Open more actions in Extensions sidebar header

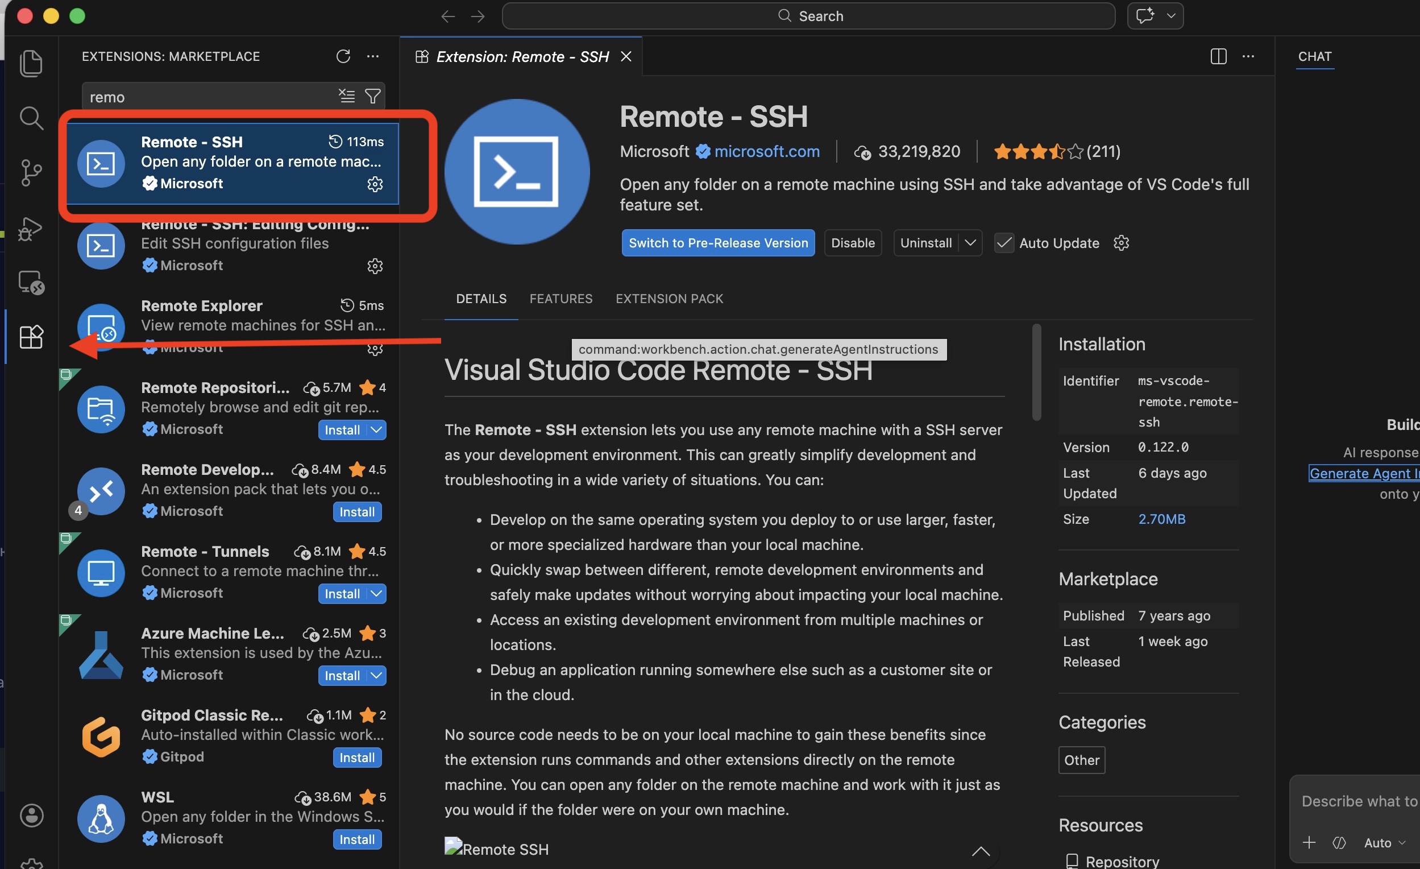pyautogui.click(x=373, y=56)
